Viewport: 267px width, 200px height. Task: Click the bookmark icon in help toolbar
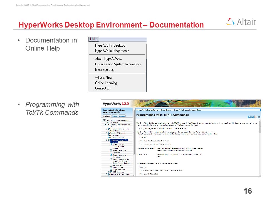[x=256, y=117]
